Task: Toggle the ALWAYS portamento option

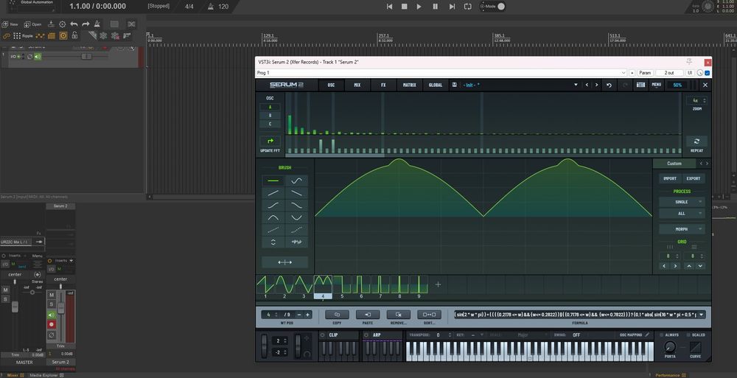Action: coord(660,335)
